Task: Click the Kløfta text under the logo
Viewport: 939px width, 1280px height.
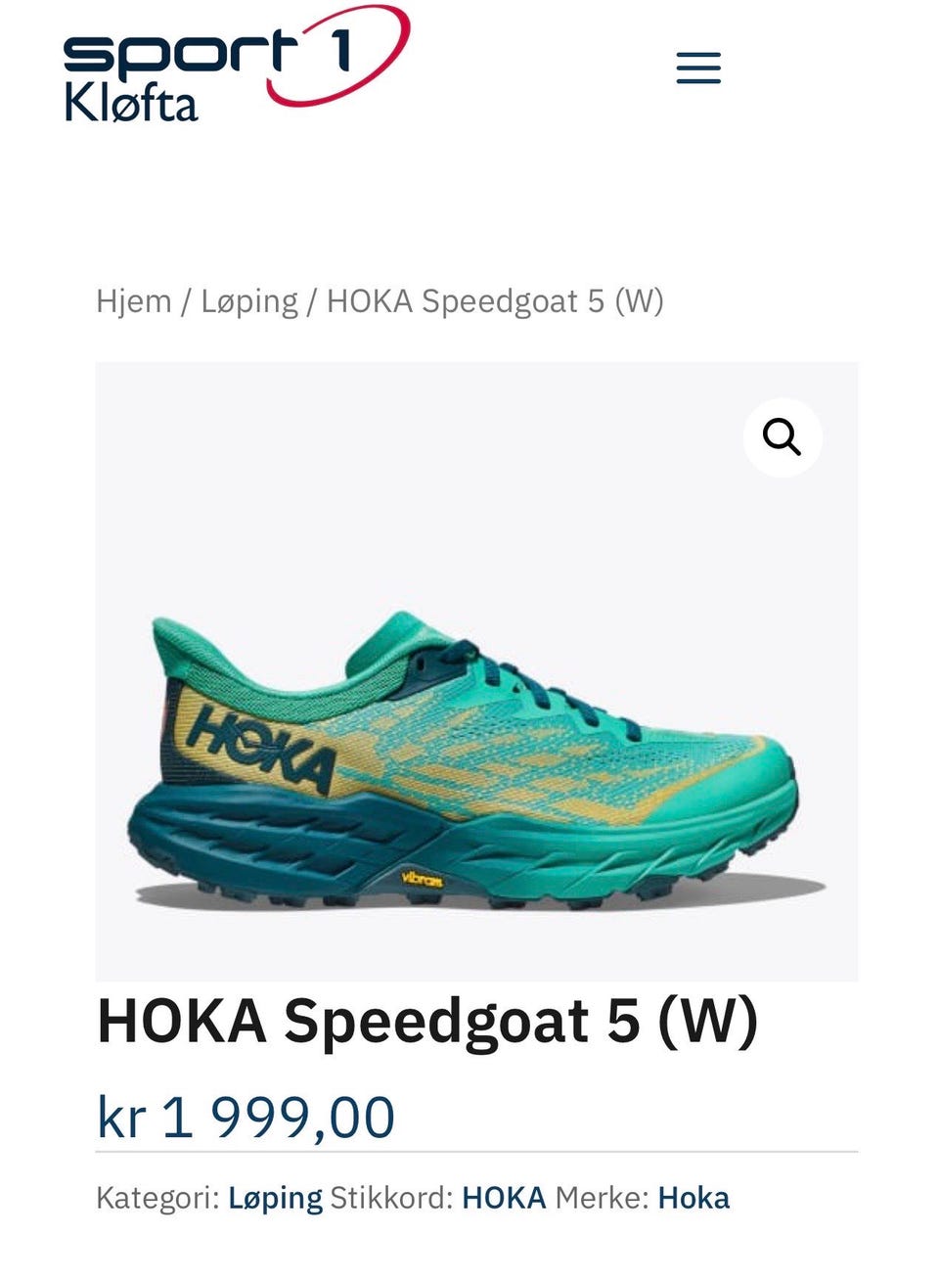Action: pyautogui.click(x=131, y=104)
